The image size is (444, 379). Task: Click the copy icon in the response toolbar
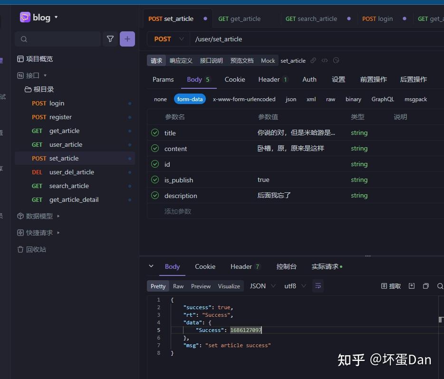tap(425, 286)
